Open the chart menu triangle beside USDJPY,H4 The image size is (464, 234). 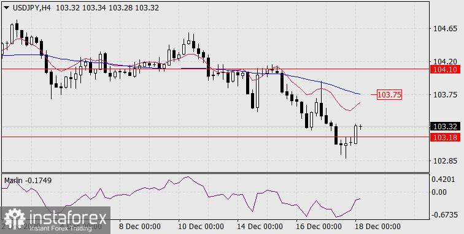click(x=7, y=8)
